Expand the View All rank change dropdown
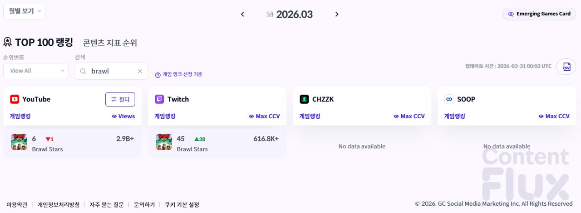The width and height of the screenshot is (581, 213). coord(35,71)
